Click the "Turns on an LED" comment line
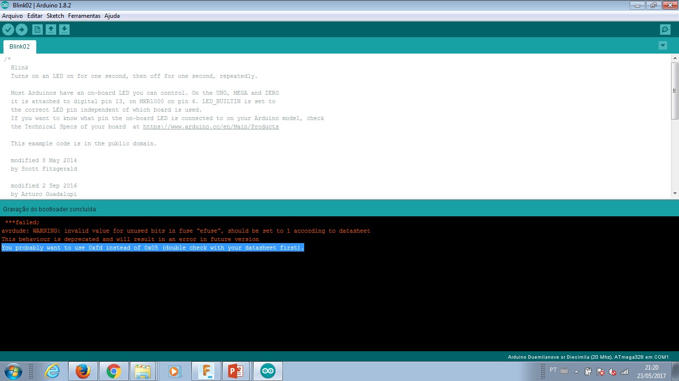Screen dimensions: 679x381 134,76
